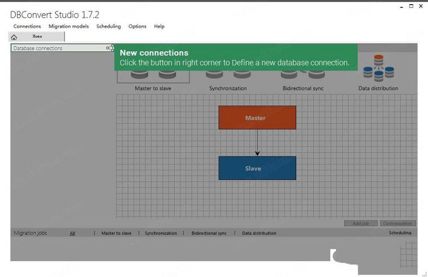Viewport: 428px width, 277px height.
Task: Open the Connections menu
Action: pos(27,26)
